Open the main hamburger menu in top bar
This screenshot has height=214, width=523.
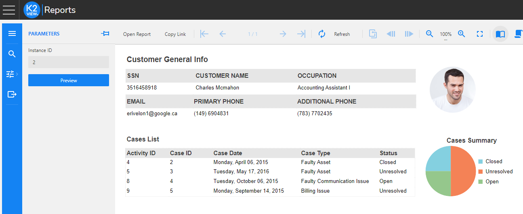pyautogui.click(x=9, y=10)
